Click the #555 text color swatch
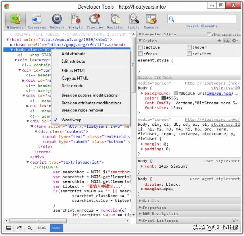 (163, 98)
